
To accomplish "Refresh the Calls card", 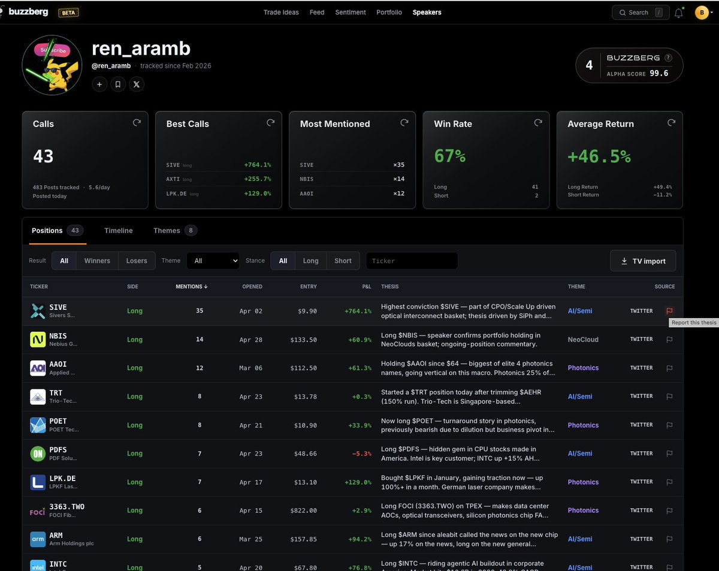I will pyautogui.click(x=137, y=122).
